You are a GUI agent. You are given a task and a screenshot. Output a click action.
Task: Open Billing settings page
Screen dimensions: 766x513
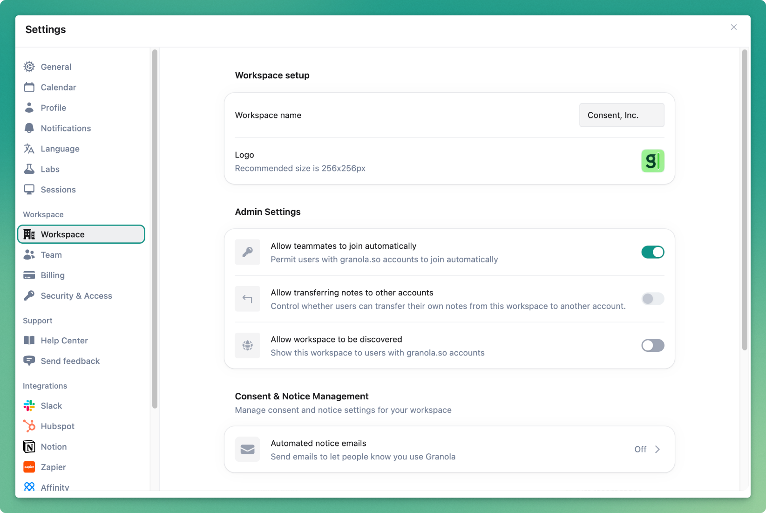click(53, 275)
